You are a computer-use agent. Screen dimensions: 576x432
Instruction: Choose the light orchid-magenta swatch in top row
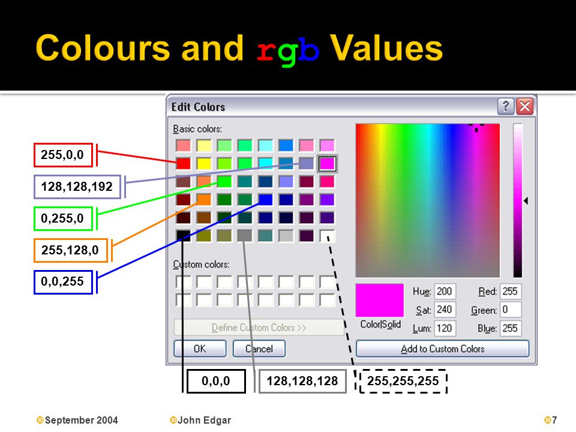click(x=327, y=145)
